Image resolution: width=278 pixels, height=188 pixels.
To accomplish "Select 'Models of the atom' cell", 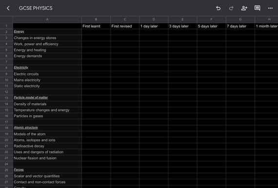I will tap(47, 134).
